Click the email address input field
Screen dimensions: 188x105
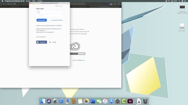tap(49, 12)
